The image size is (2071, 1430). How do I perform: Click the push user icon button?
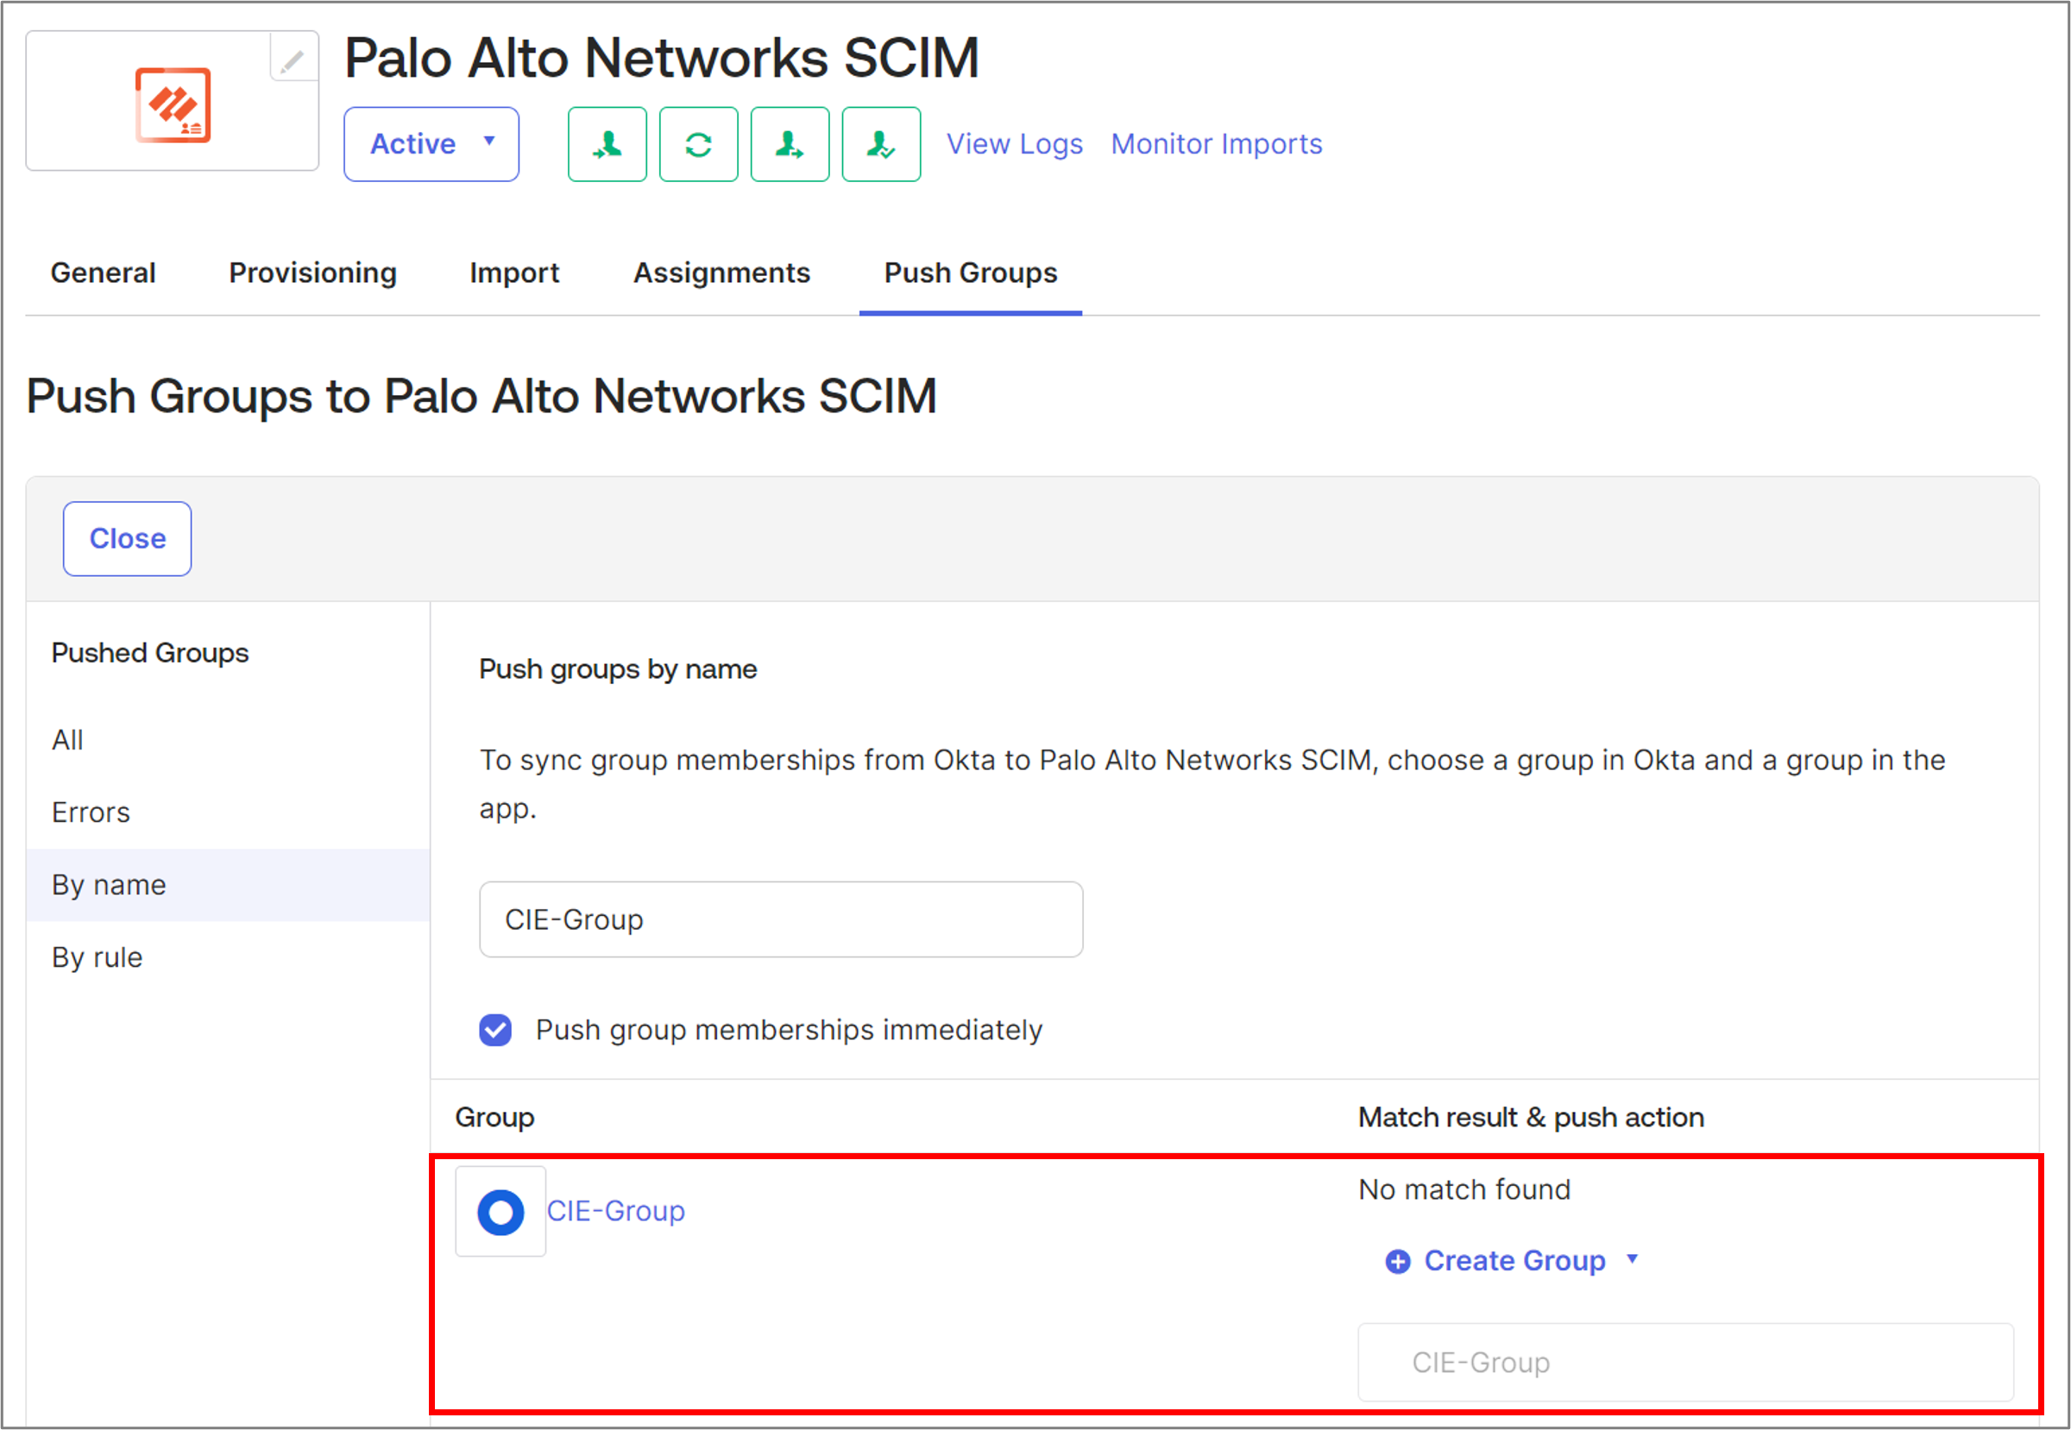[790, 144]
